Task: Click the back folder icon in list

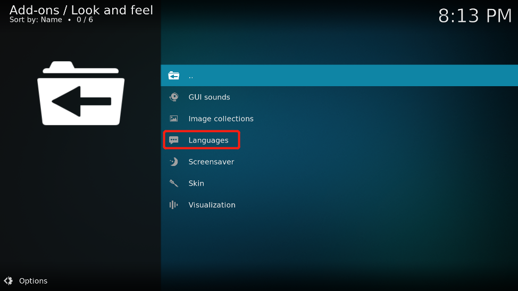Action: point(173,76)
